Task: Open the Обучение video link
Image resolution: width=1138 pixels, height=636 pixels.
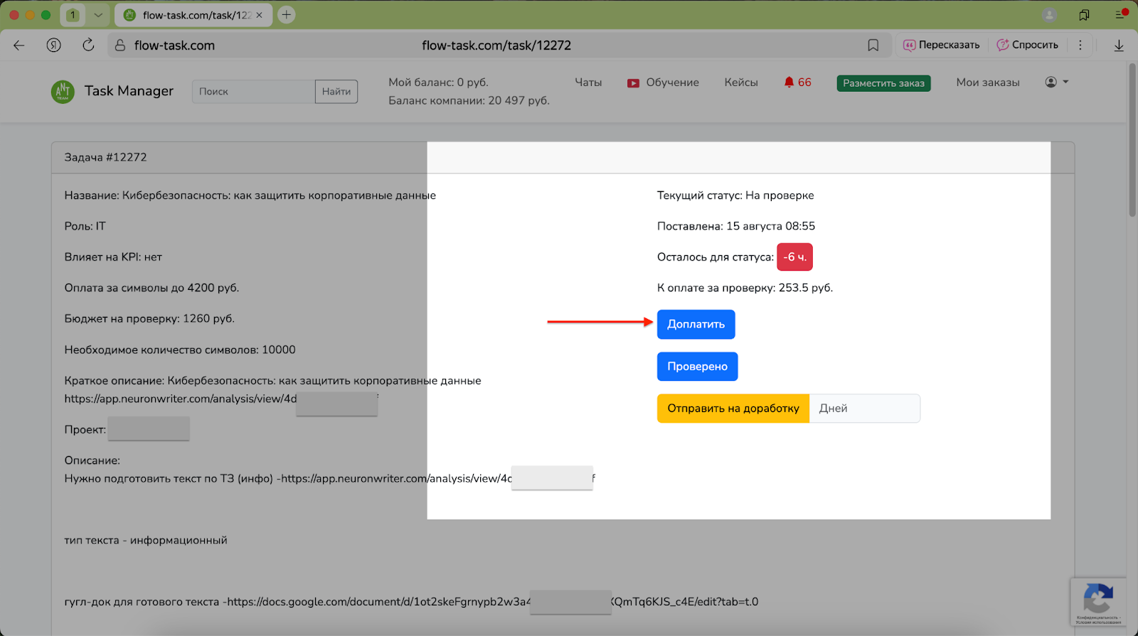Action: [663, 82]
